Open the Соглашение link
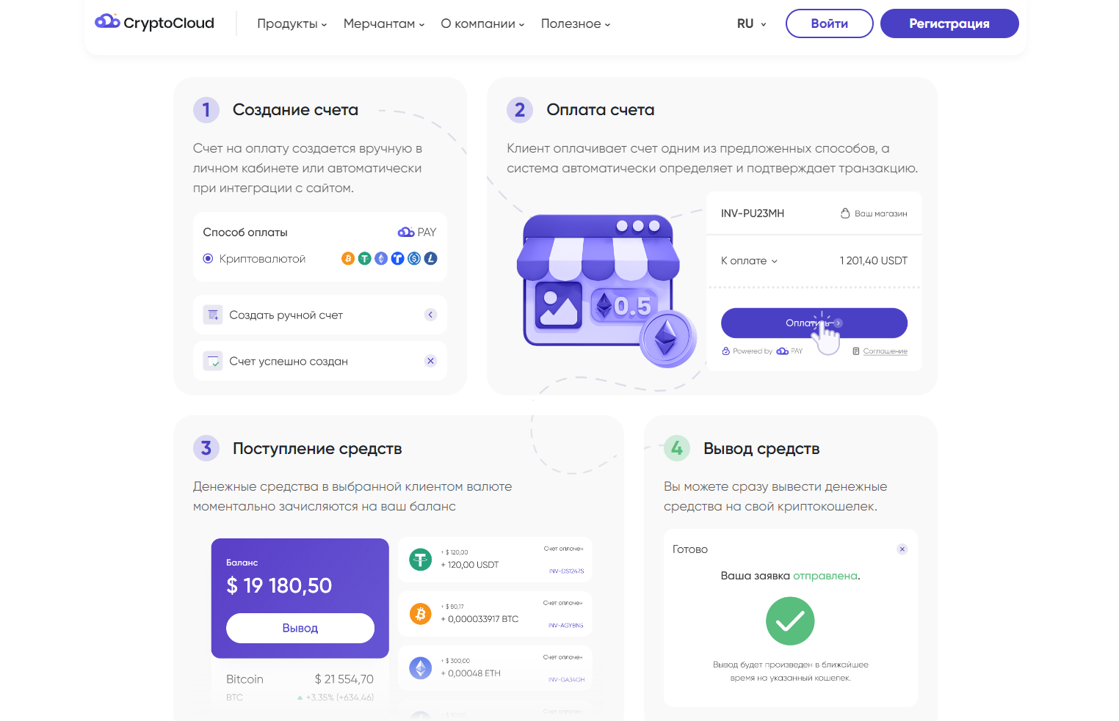Viewport: 1119px width, 721px height. click(886, 351)
